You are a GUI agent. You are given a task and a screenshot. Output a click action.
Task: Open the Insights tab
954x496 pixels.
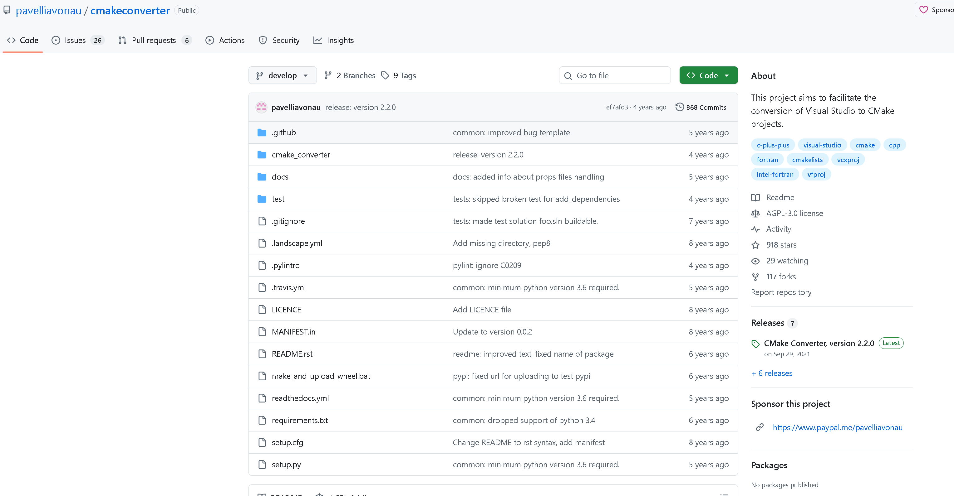tap(333, 40)
